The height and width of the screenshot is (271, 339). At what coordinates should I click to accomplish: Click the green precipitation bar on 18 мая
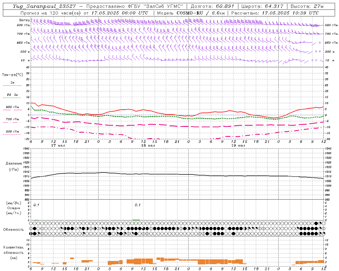click(136, 220)
